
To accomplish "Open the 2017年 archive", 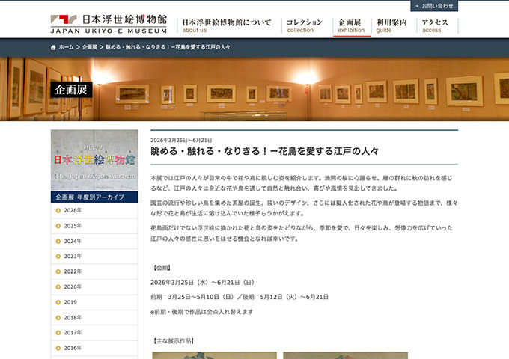I will tap(94, 332).
